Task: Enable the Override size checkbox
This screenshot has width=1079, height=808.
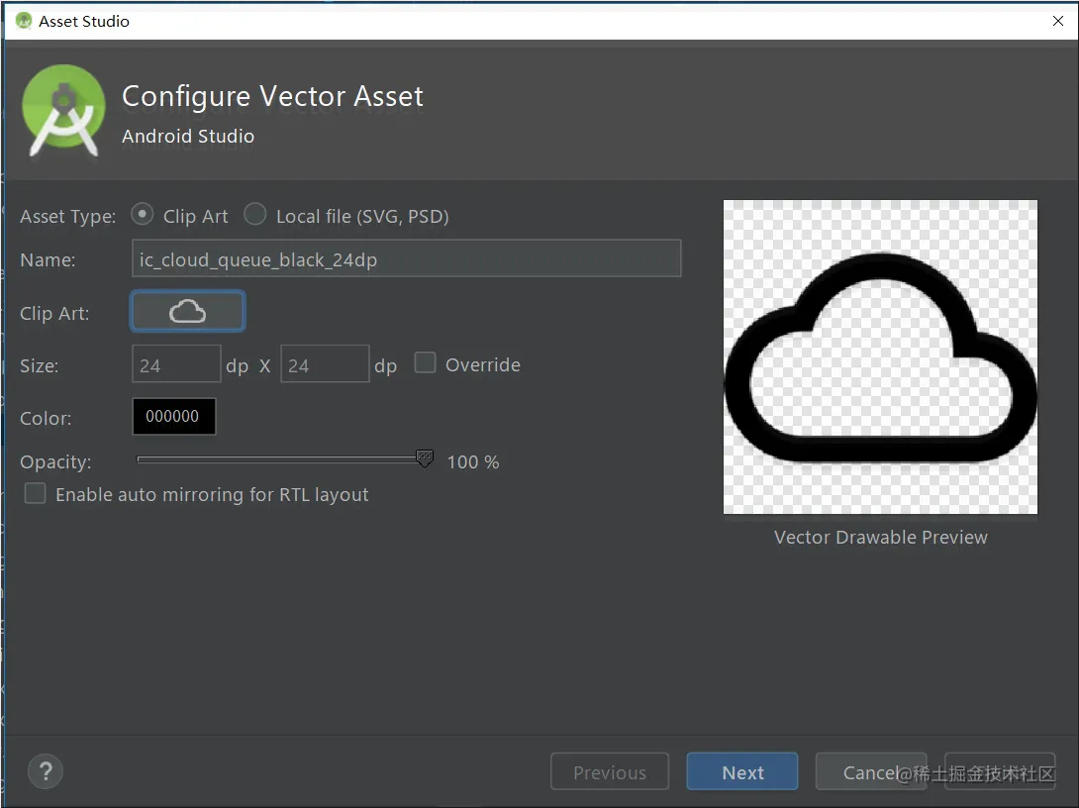Action: click(x=425, y=362)
